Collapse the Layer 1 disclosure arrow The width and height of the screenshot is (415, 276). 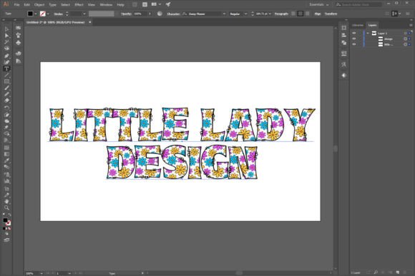(x=368, y=33)
